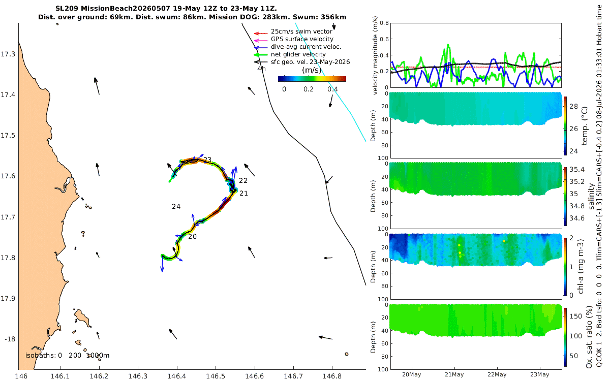Screen dimensions: 610x381
Task: Click the '24' label left of the track
Action: coord(176,207)
